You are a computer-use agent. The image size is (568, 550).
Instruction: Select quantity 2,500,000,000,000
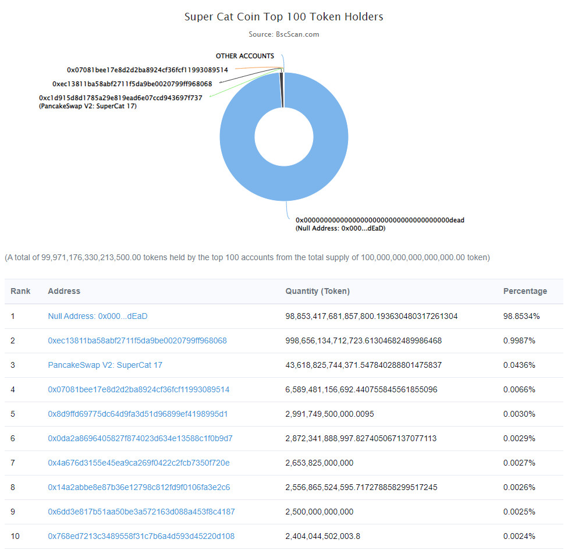click(319, 512)
